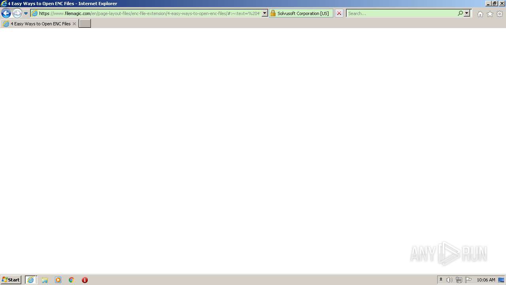Open the Home page icon
Image resolution: width=506 pixels, height=285 pixels.
point(480,14)
